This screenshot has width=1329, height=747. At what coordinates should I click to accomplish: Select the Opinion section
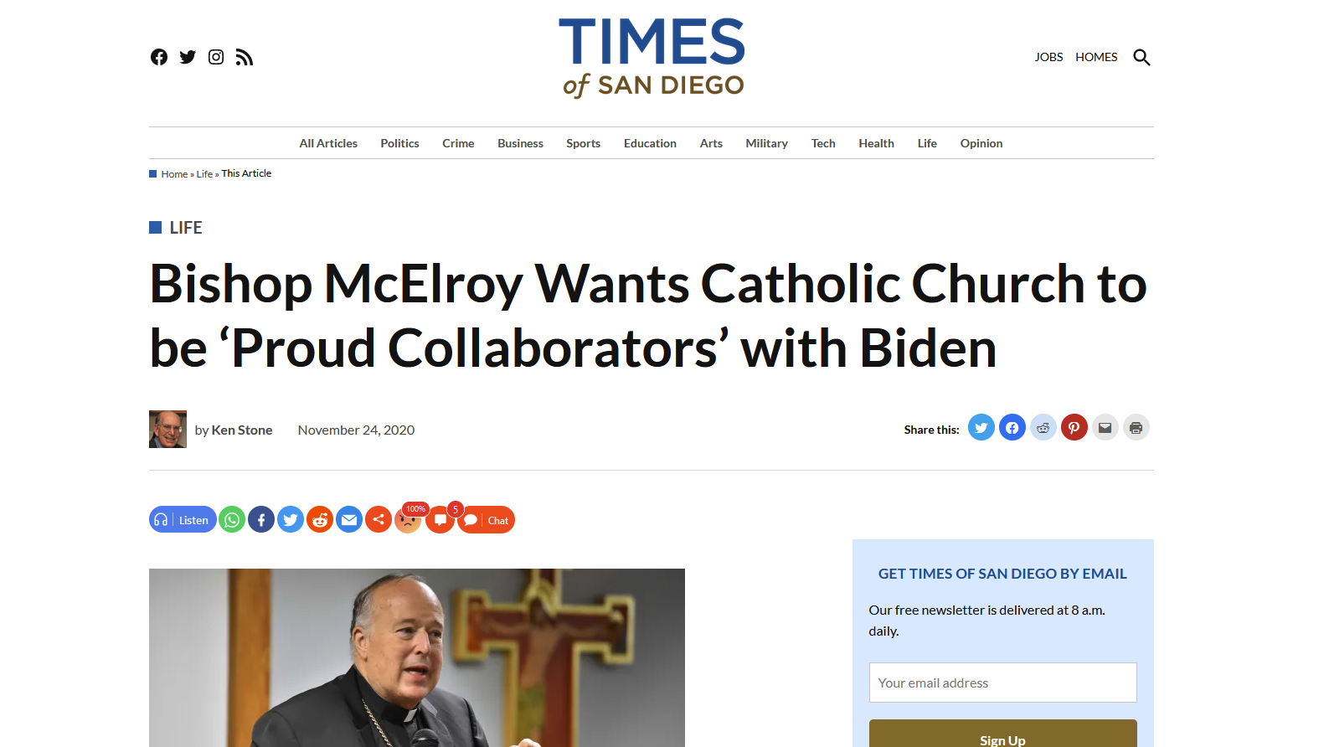[981, 143]
